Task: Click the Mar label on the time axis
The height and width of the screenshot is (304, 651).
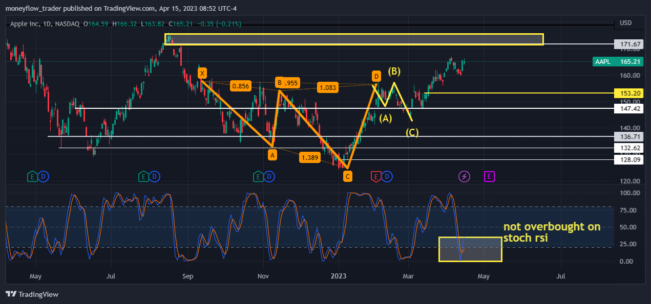Action: (x=408, y=276)
